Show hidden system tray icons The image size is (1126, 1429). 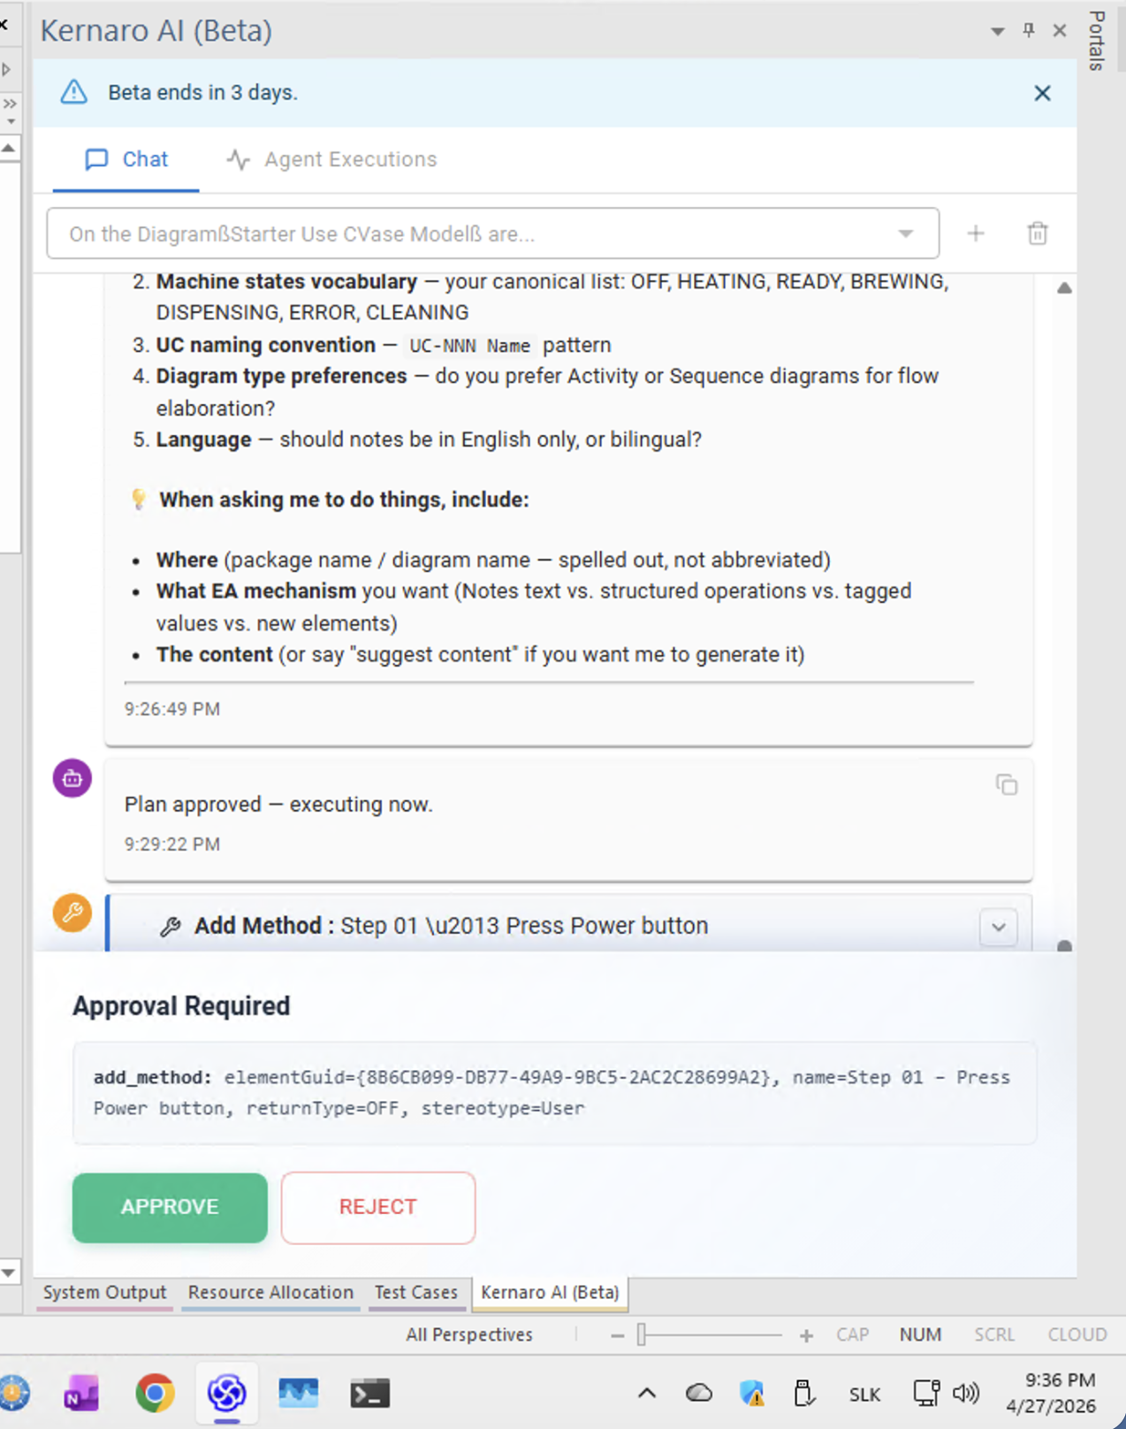coord(647,1394)
